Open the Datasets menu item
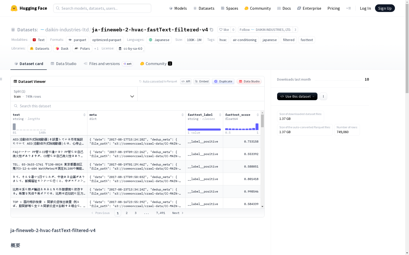The width and height of the screenshot is (409, 255). tap(204, 8)
